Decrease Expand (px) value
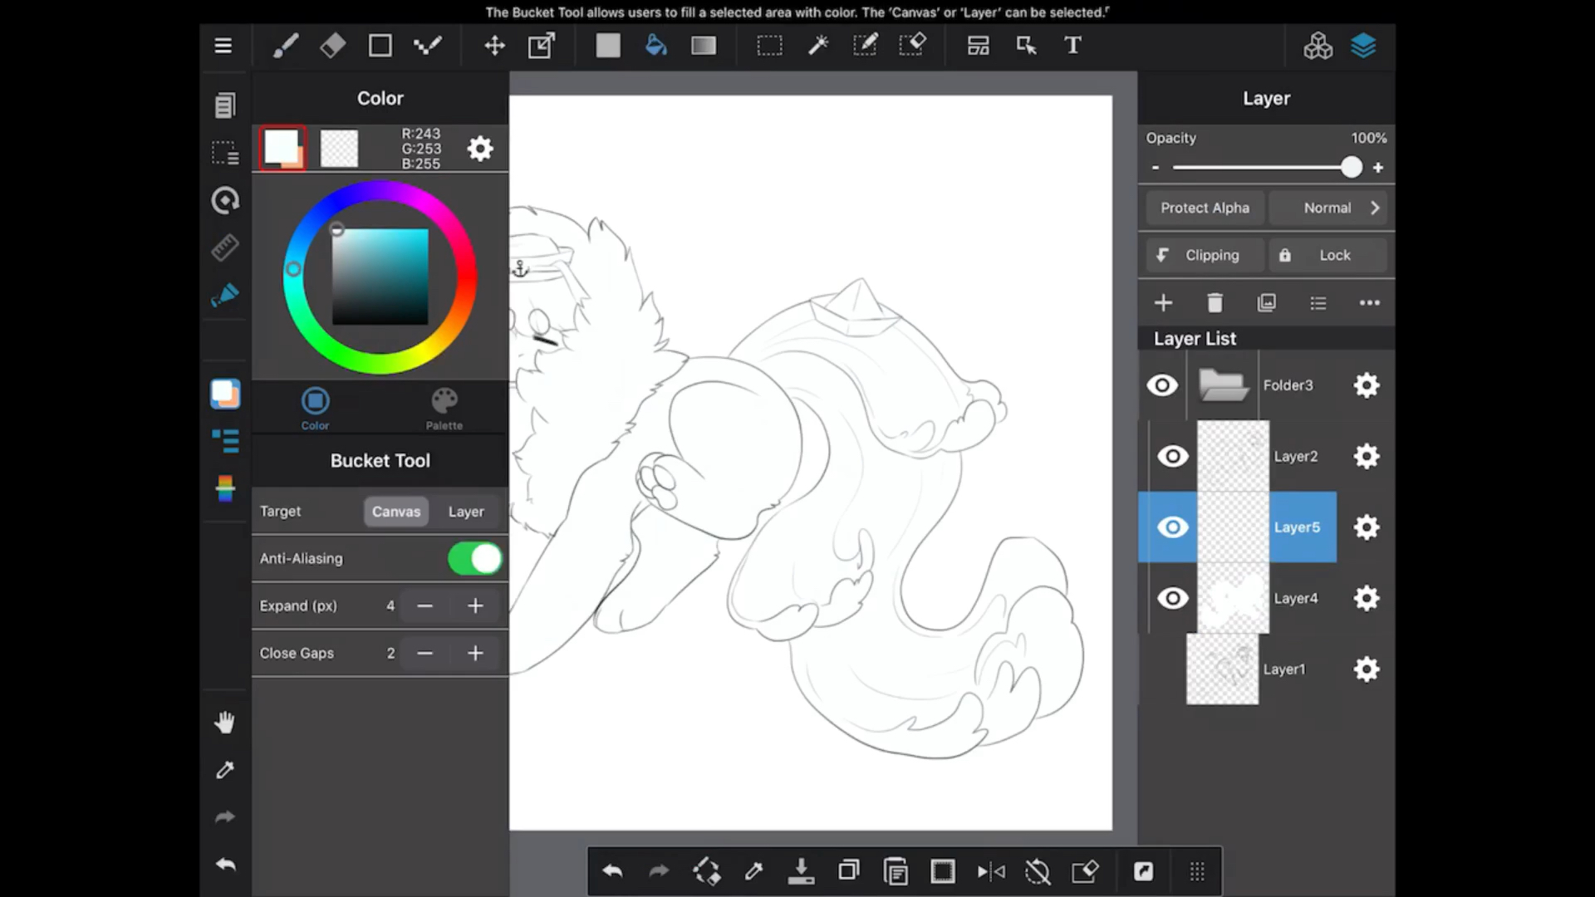The image size is (1595, 897). [425, 606]
